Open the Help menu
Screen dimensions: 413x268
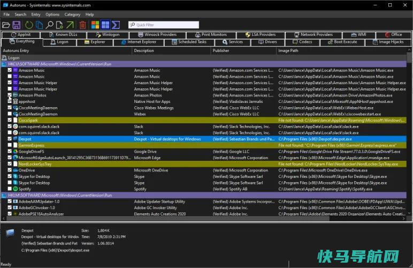point(89,14)
